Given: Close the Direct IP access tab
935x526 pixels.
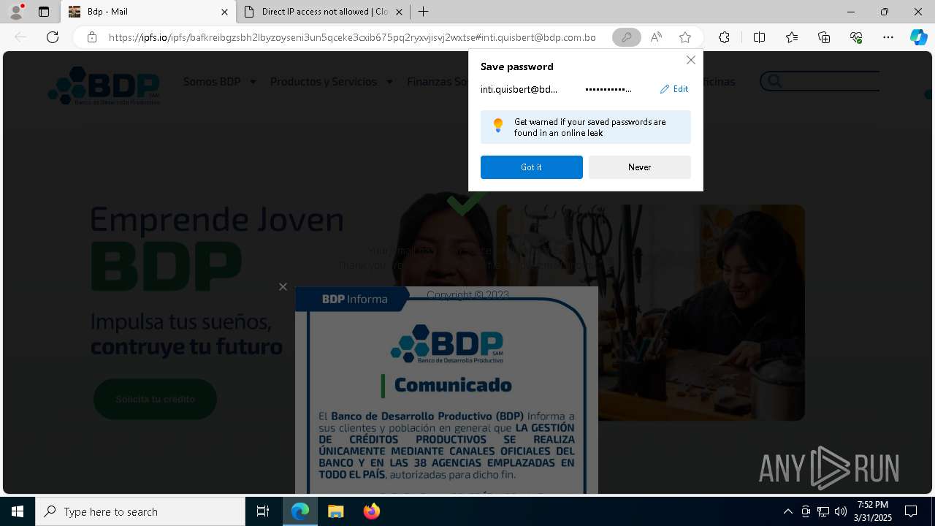Looking at the screenshot, I should point(399,12).
